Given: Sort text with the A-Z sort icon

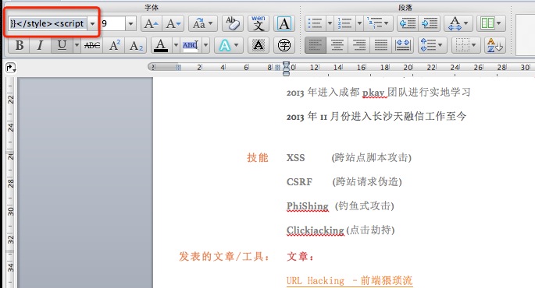Looking at the screenshot, I should [x=494, y=45].
